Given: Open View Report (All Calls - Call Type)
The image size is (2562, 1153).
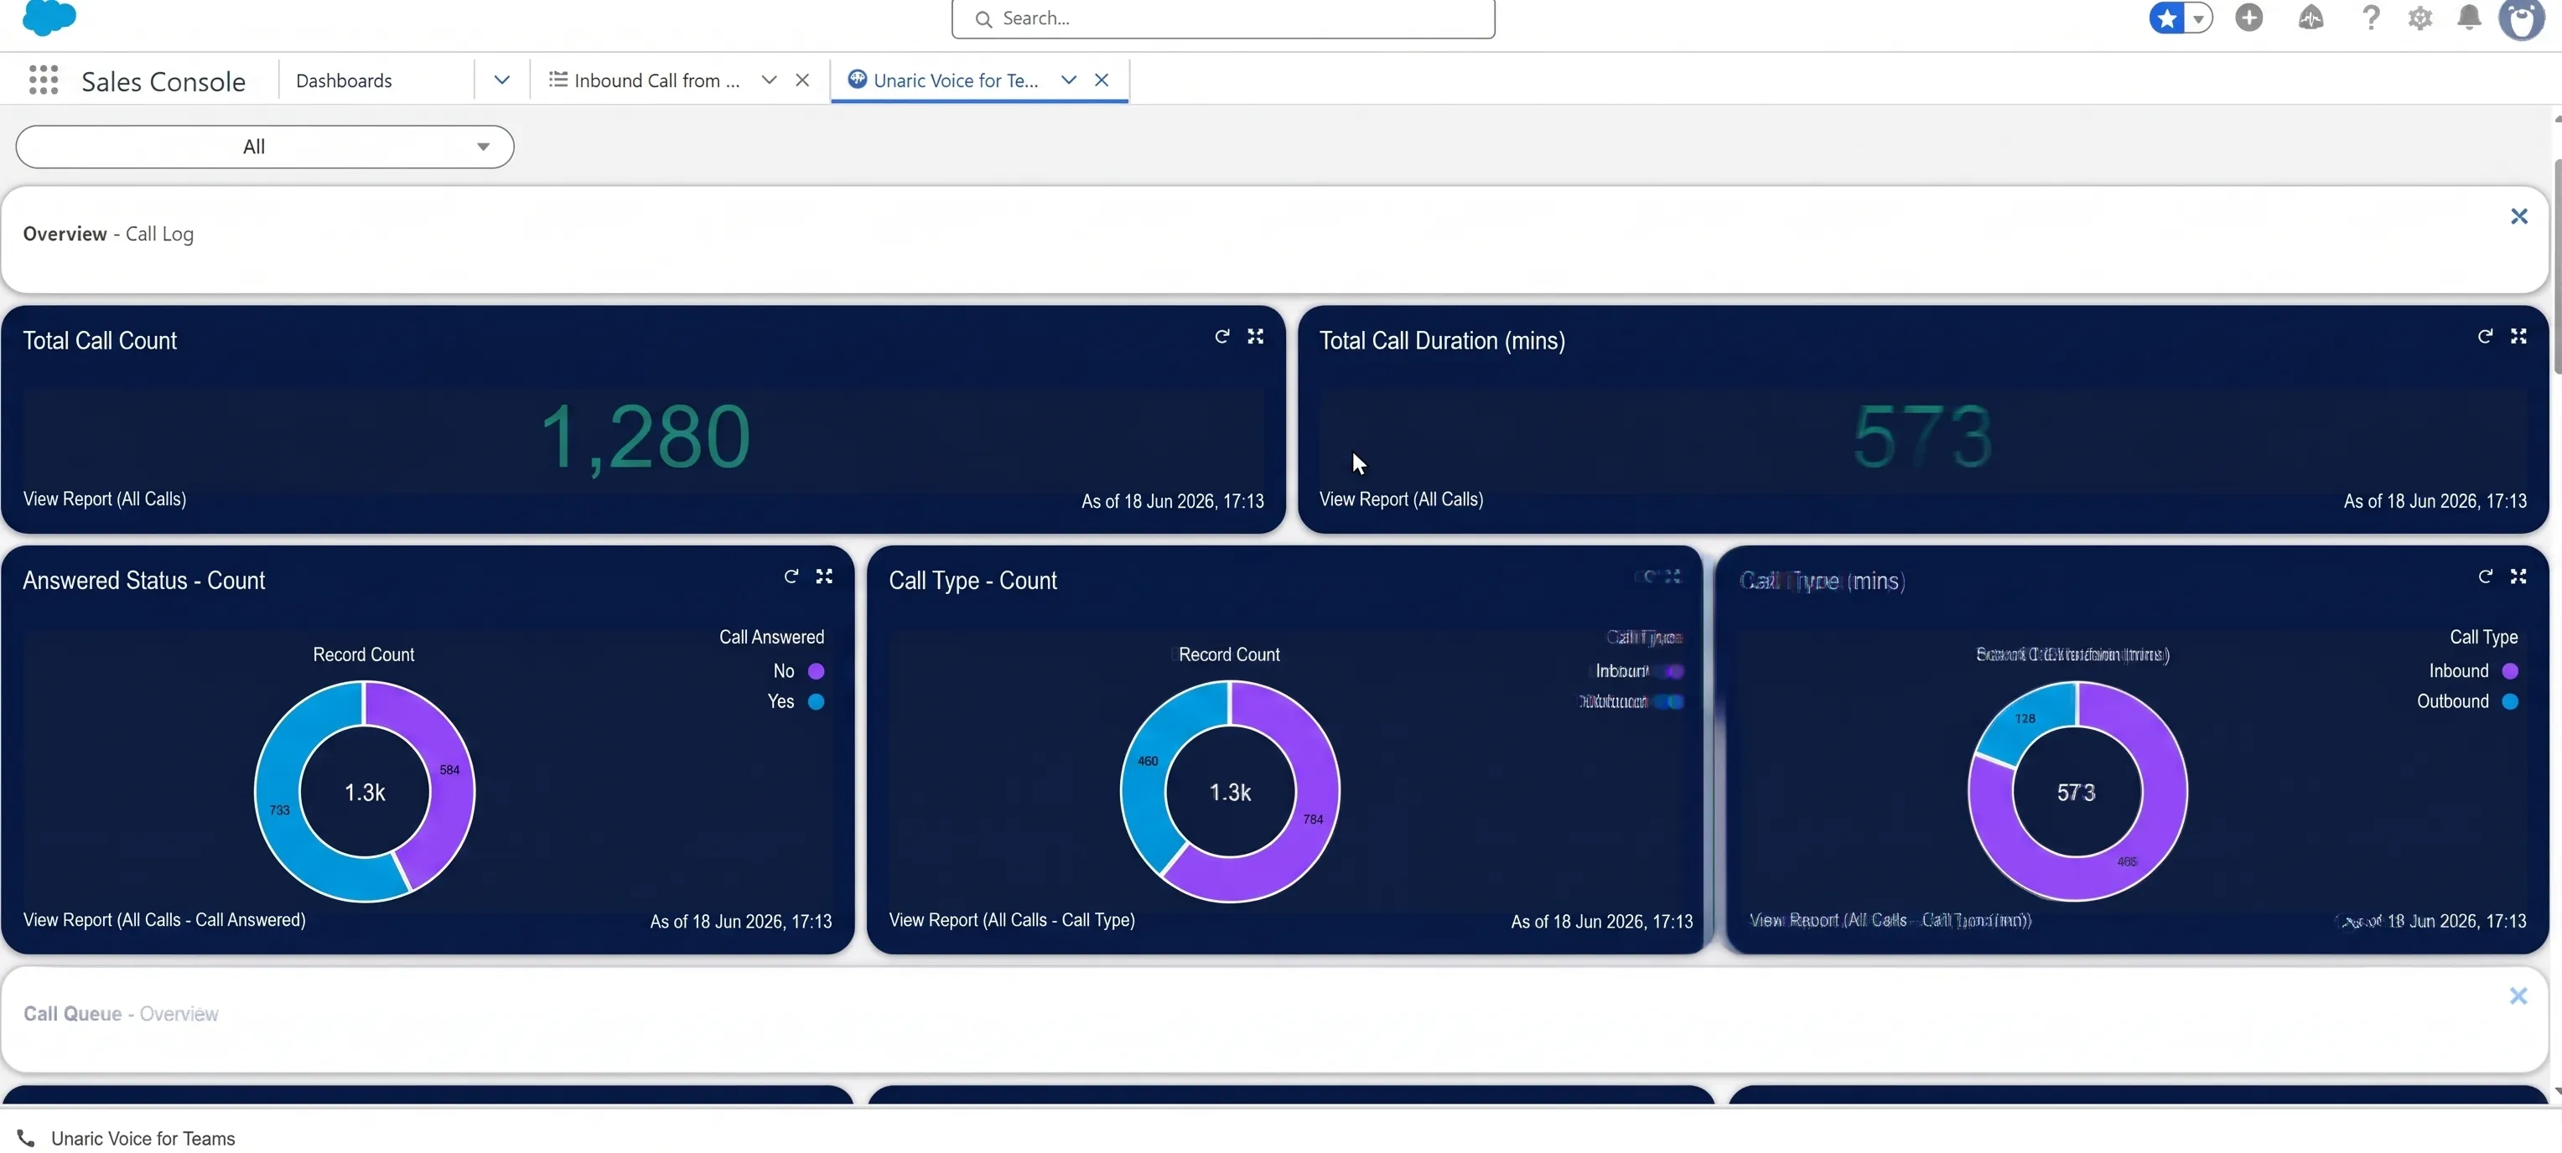Looking at the screenshot, I should click(x=1012, y=920).
